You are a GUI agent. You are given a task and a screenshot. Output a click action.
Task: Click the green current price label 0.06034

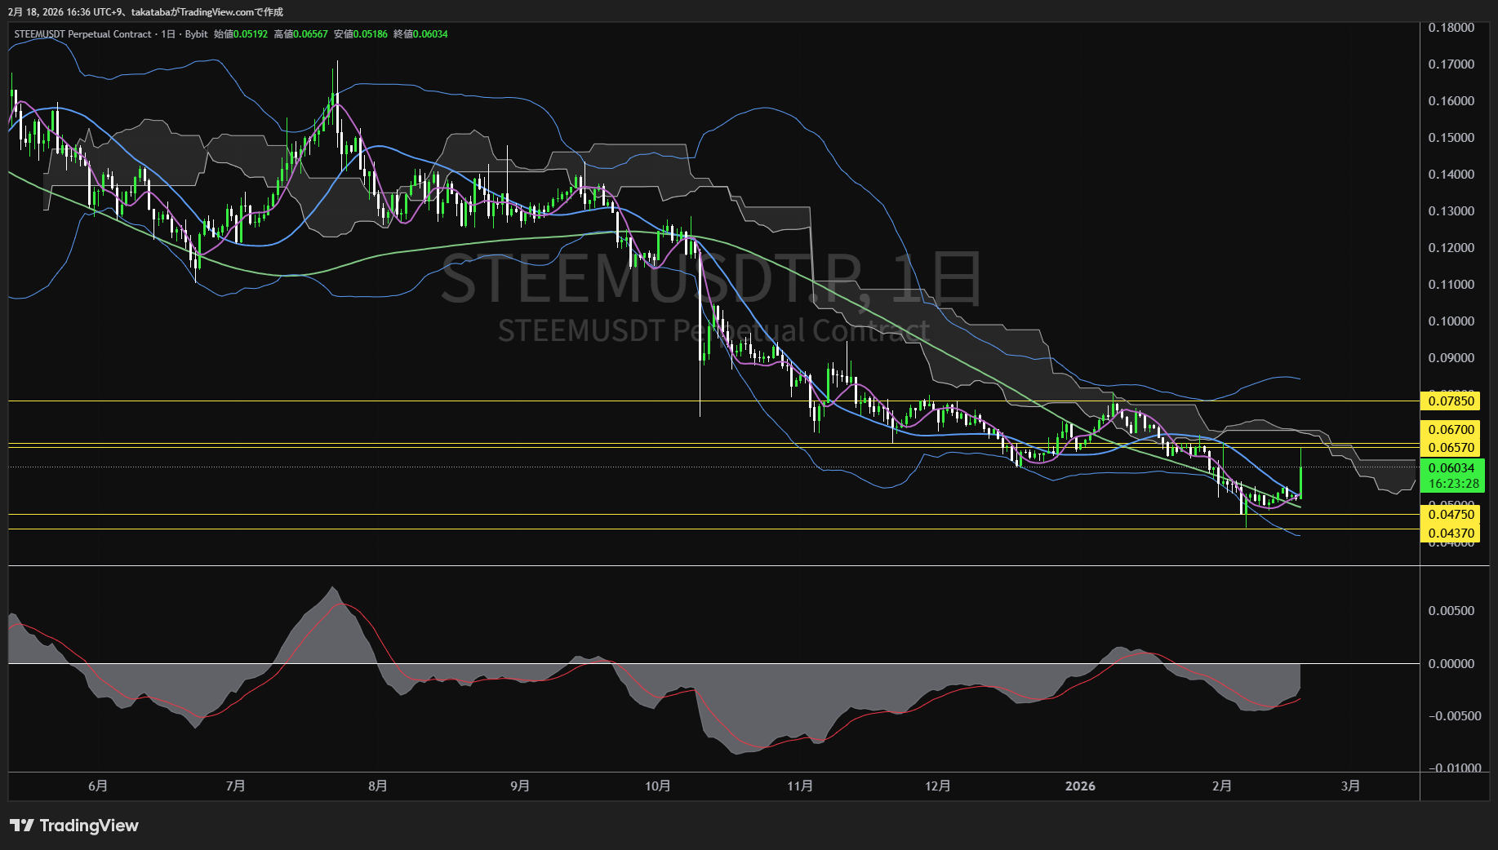tap(1451, 467)
